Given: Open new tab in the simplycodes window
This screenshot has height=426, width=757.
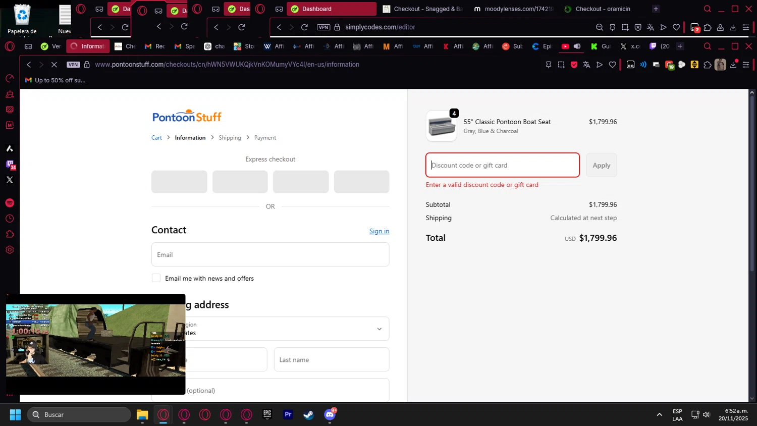Looking at the screenshot, I should 656,9.
